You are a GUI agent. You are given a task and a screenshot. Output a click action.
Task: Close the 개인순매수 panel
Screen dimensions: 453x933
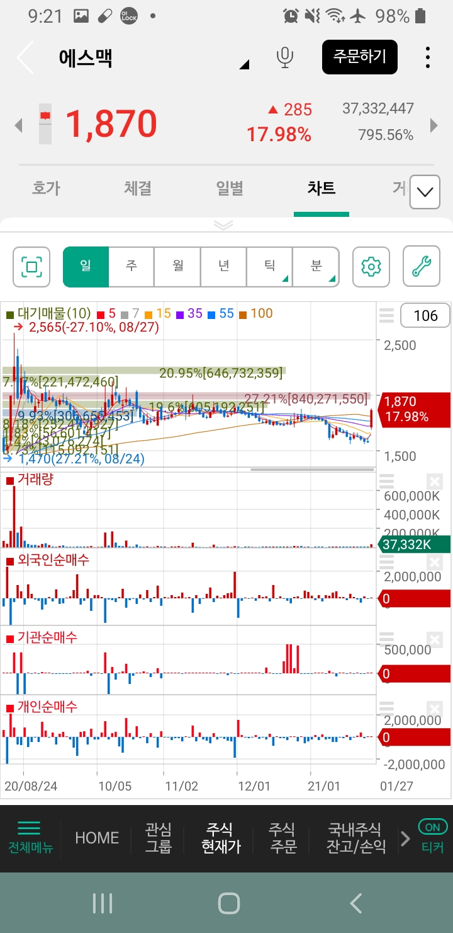(434, 709)
